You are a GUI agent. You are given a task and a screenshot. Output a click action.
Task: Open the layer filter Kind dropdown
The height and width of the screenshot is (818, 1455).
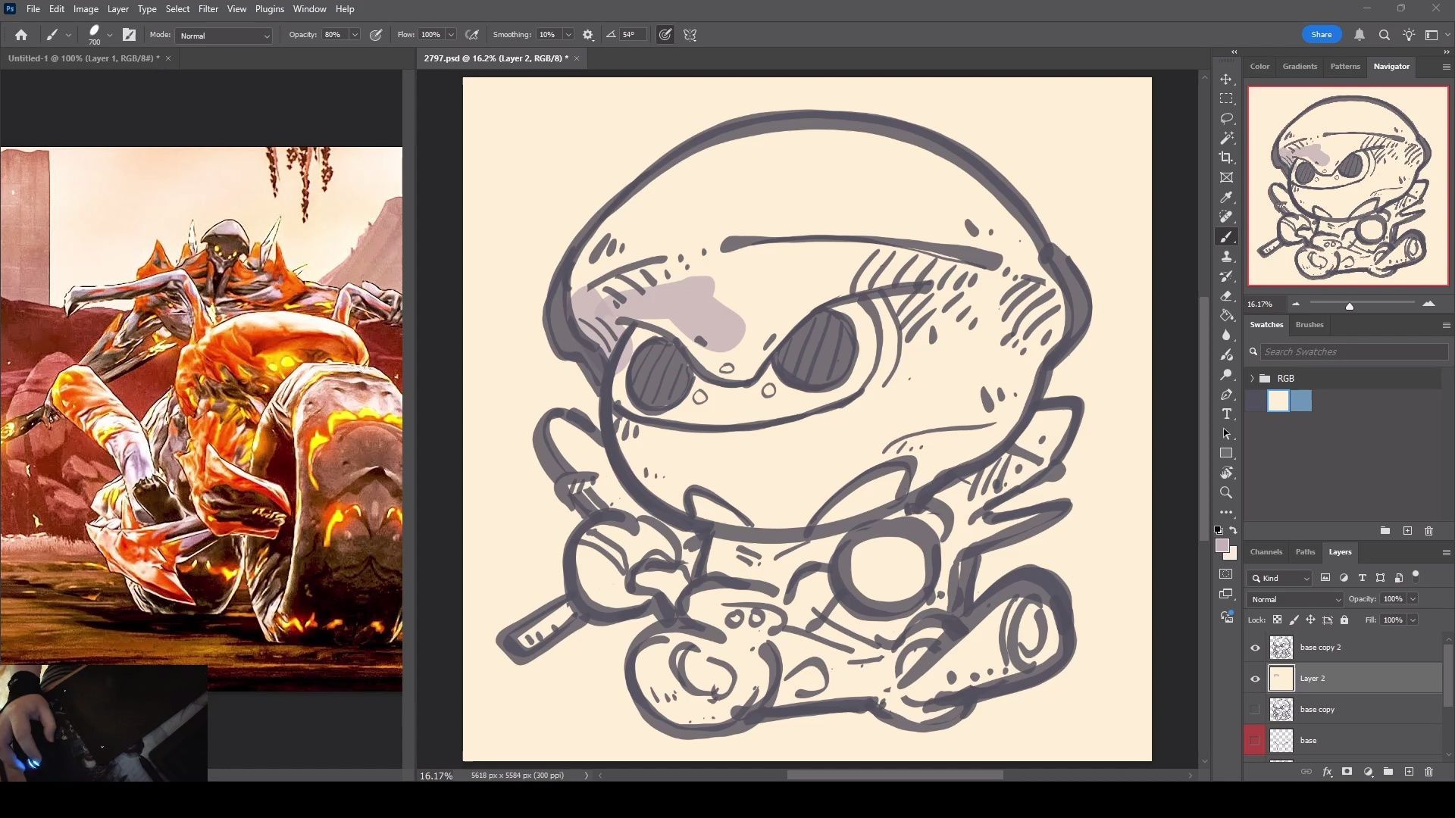(1279, 578)
